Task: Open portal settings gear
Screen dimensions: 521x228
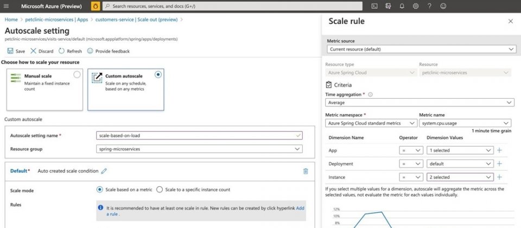Action: tap(415, 6)
